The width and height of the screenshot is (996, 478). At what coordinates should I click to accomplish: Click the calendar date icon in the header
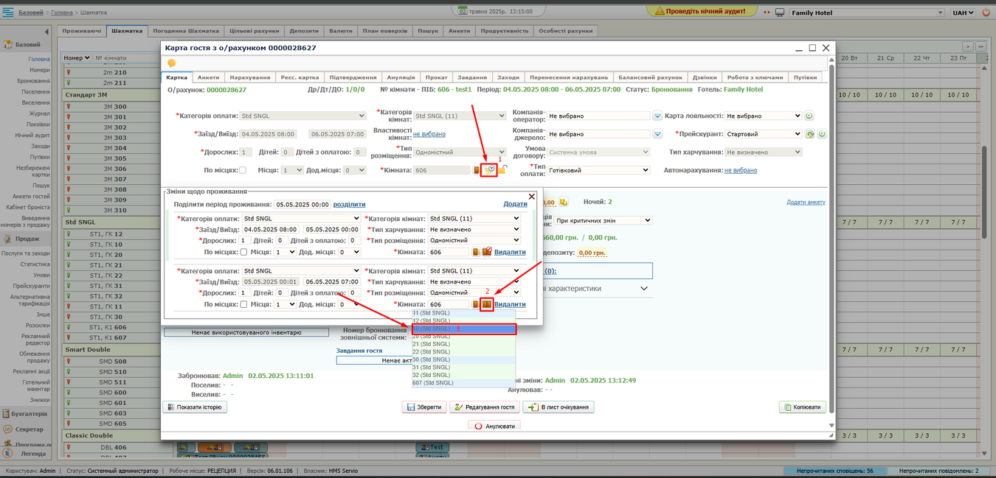(x=463, y=12)
